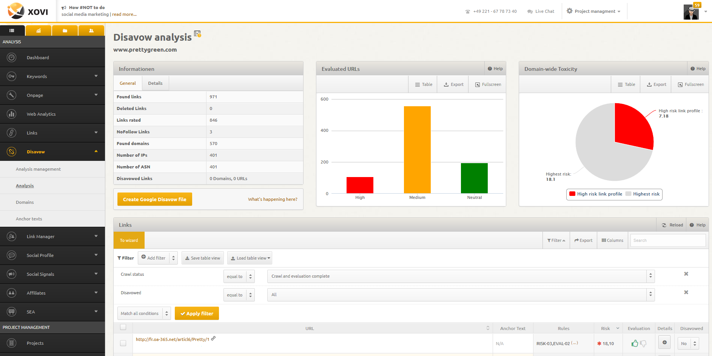712x356 pixels.
Task: Click the Social Profile speech bubble icon
Action: coord(12,255)
